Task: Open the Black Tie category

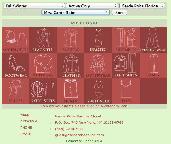Action: 43,40
